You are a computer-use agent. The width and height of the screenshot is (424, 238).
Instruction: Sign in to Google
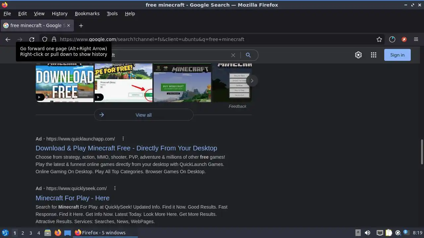[397, 55]
